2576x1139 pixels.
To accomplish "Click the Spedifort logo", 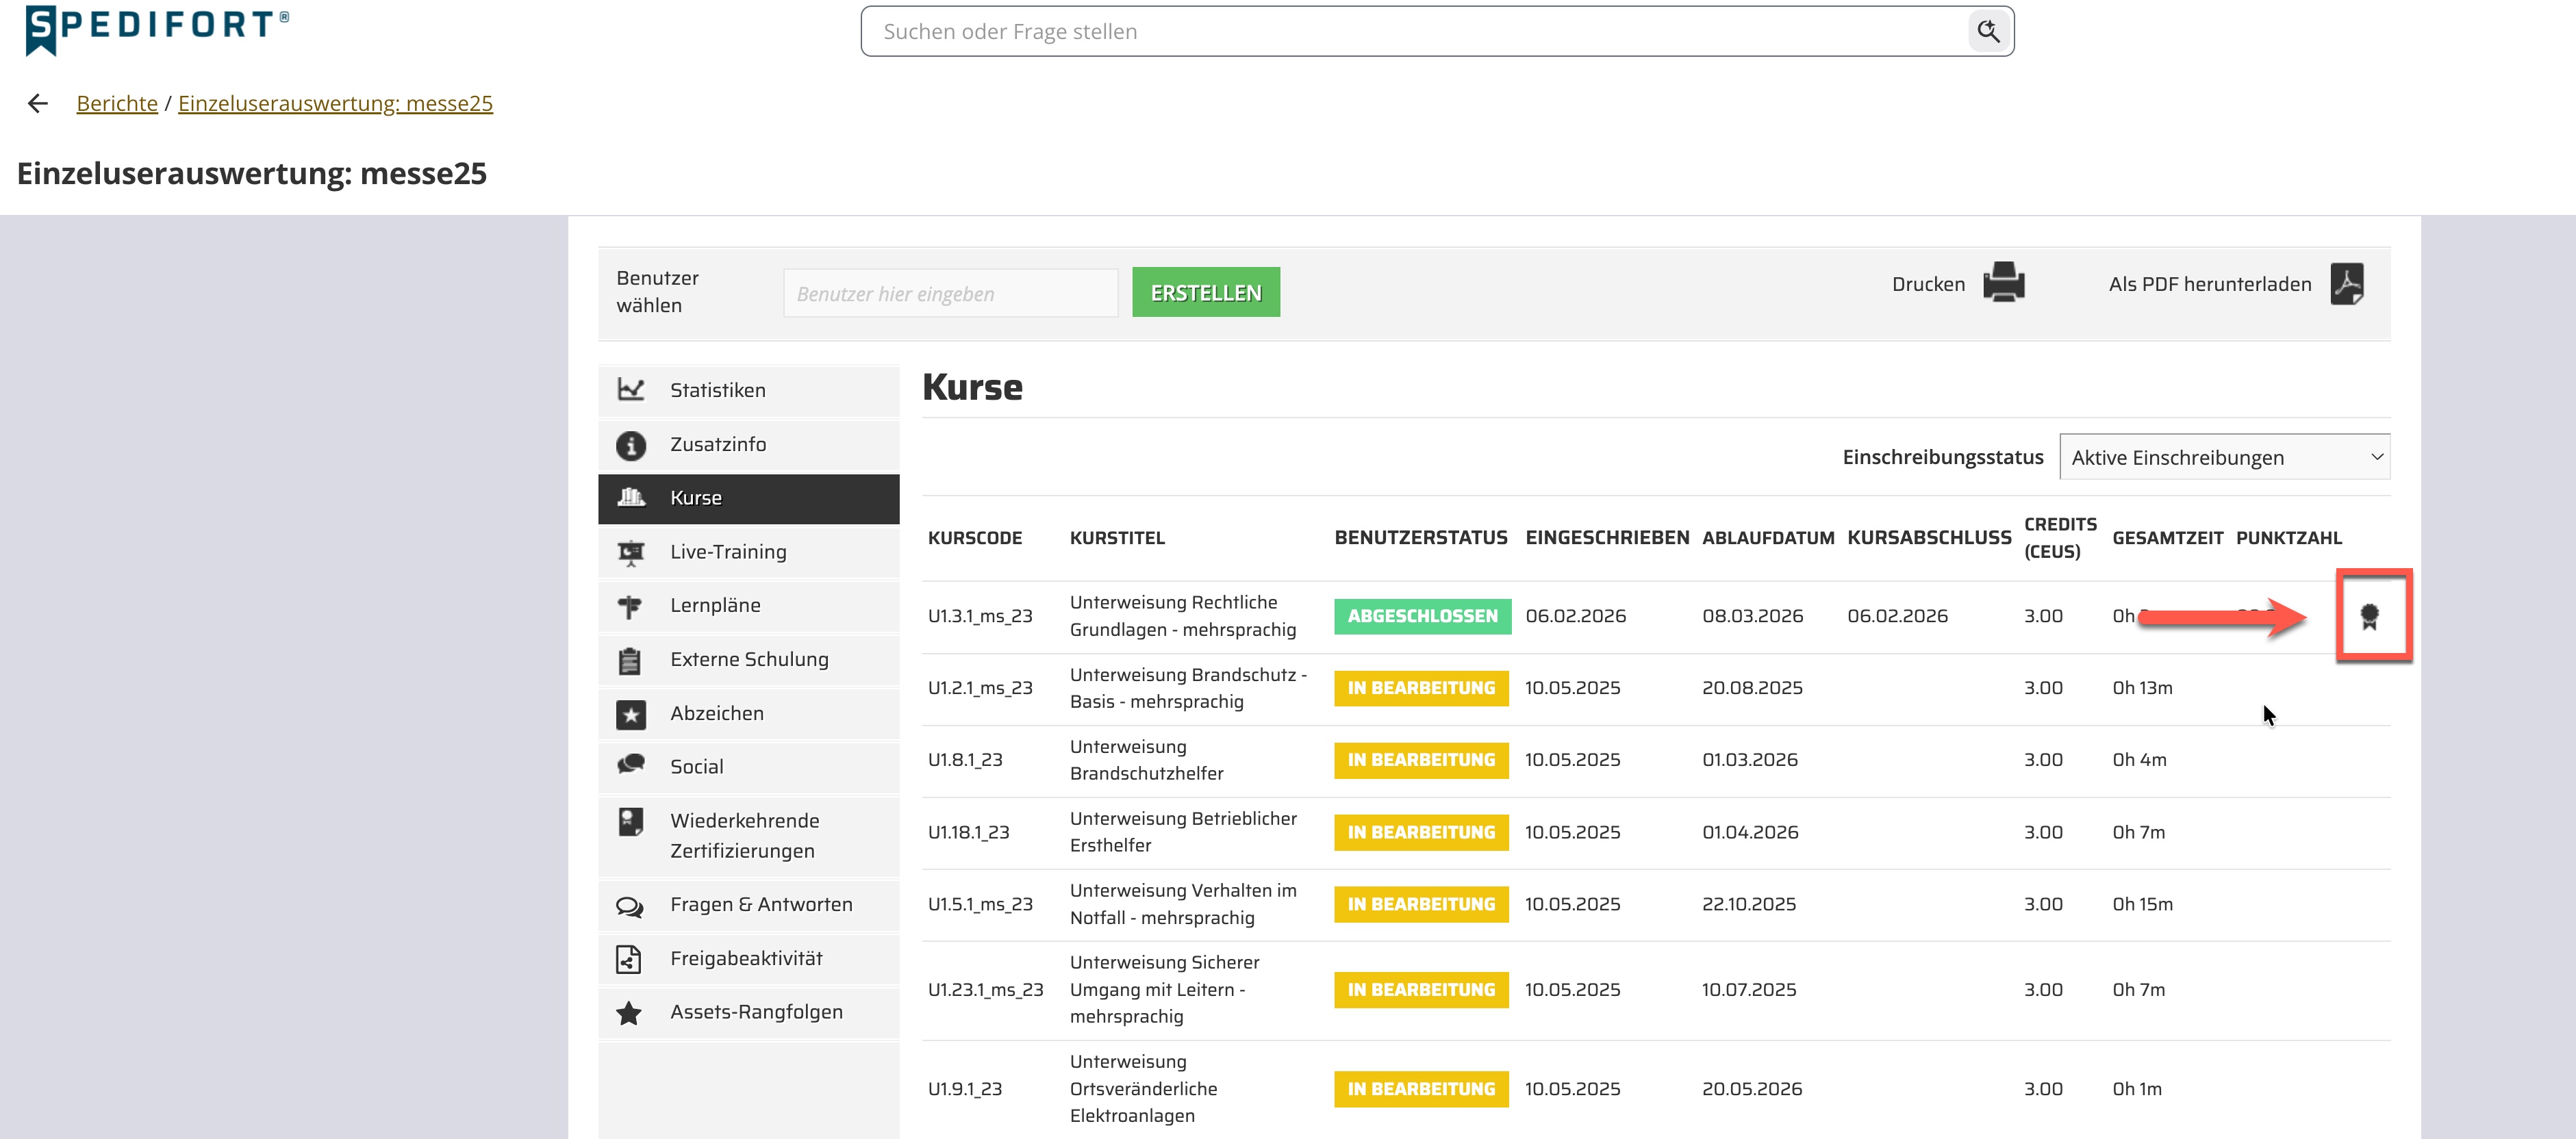I will click(x=156, y=28).
